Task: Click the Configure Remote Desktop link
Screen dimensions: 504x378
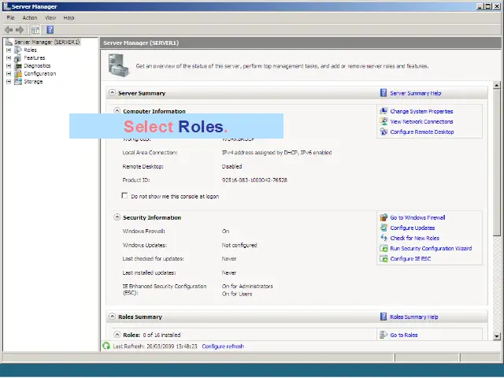Action: point(422,132)
